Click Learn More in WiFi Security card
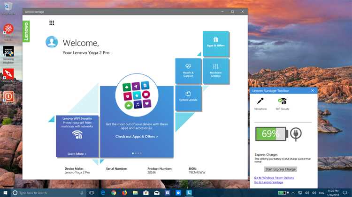 point(77,154)
